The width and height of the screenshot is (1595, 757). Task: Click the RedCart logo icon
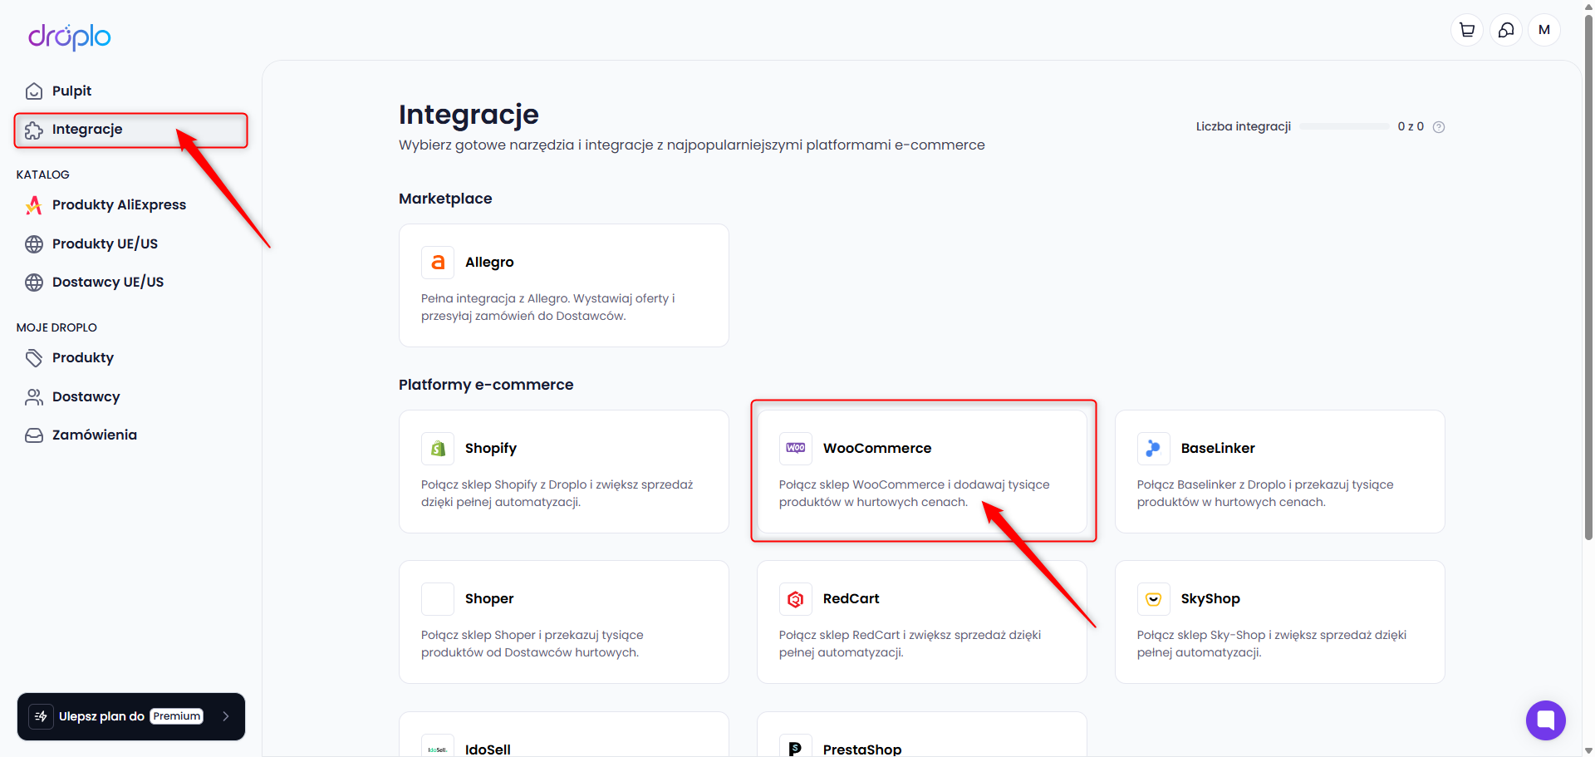coord(796,599)
